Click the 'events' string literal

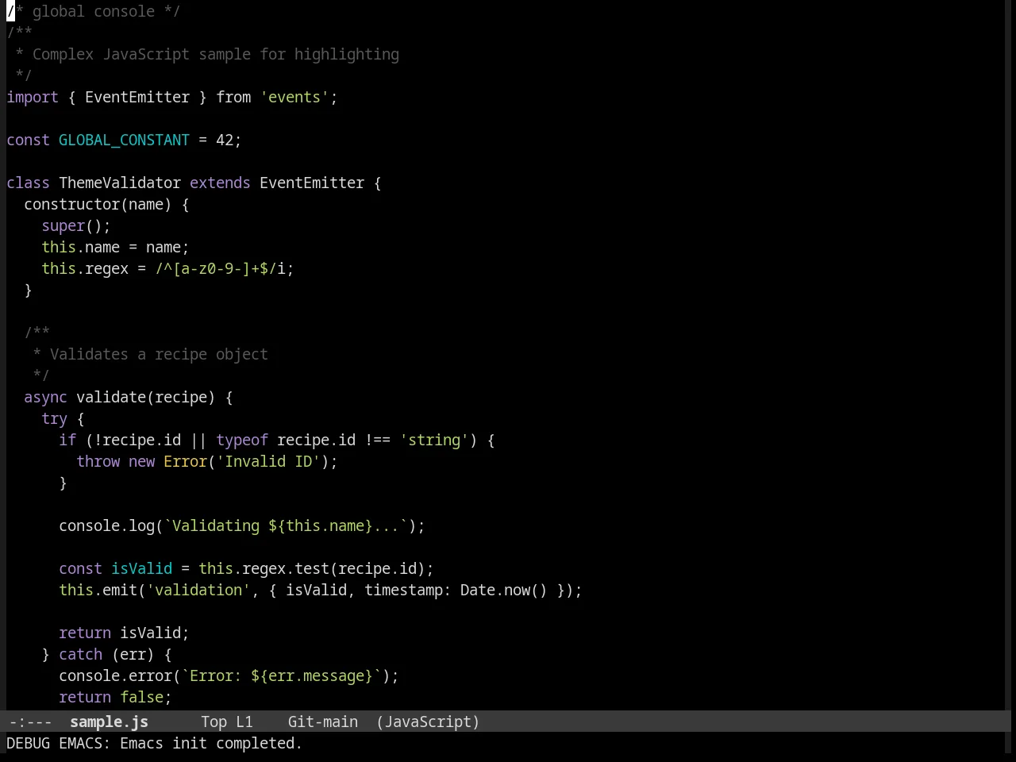(x=294, y=97)
